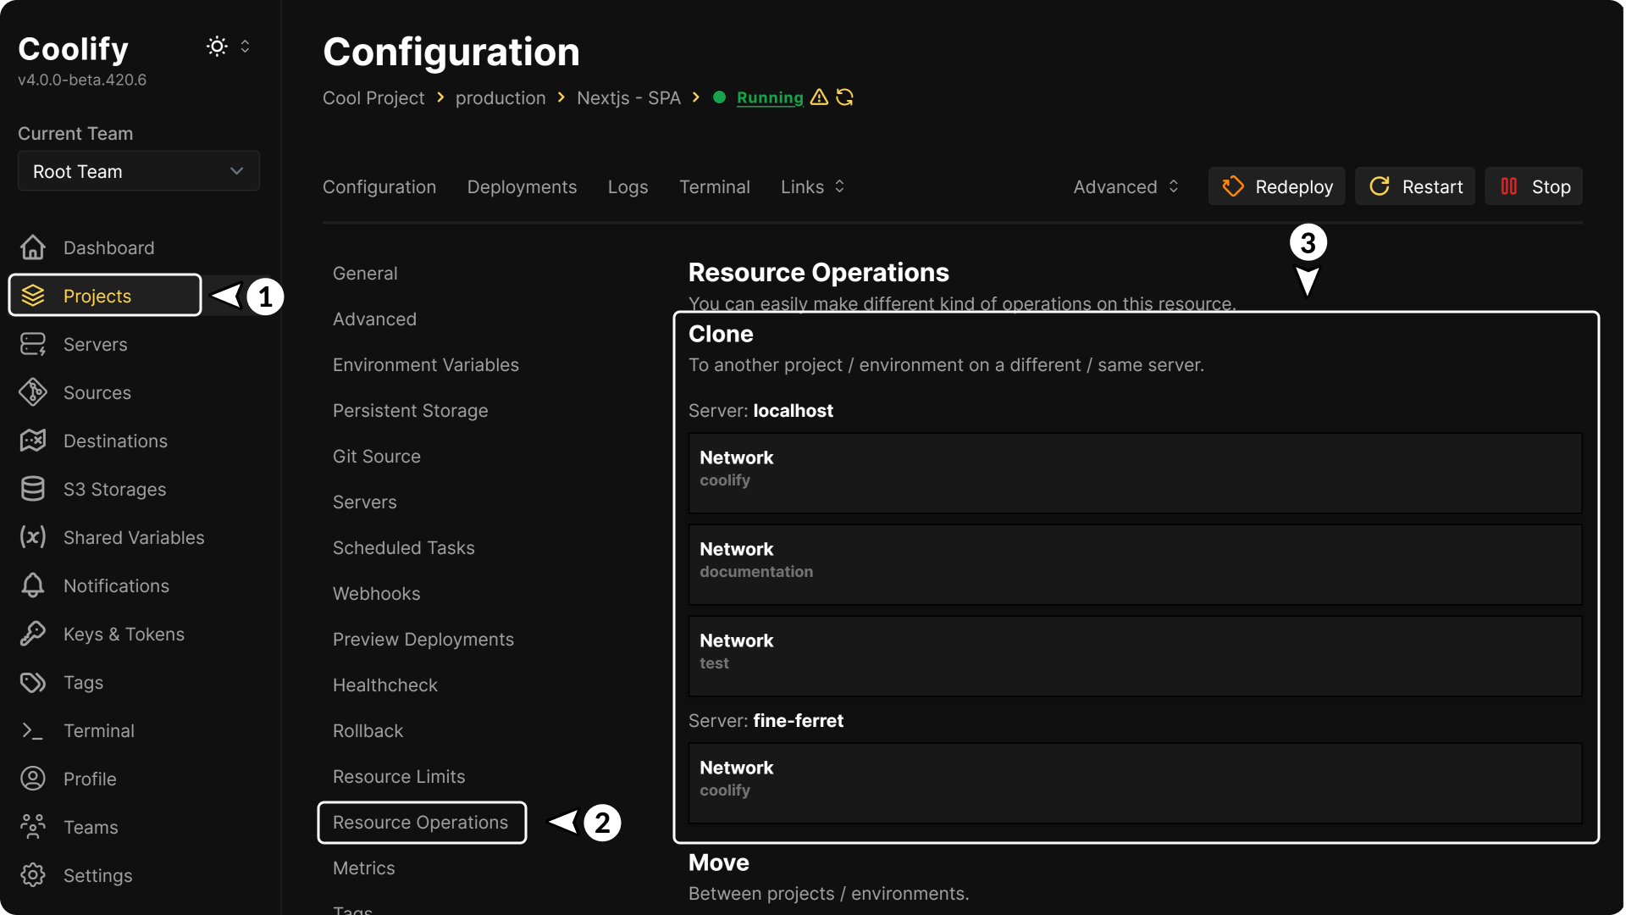Select the Keys & Tokens key icon
Image resolution: width=1626 pixels, height=915 pixels.
(32, 634)
